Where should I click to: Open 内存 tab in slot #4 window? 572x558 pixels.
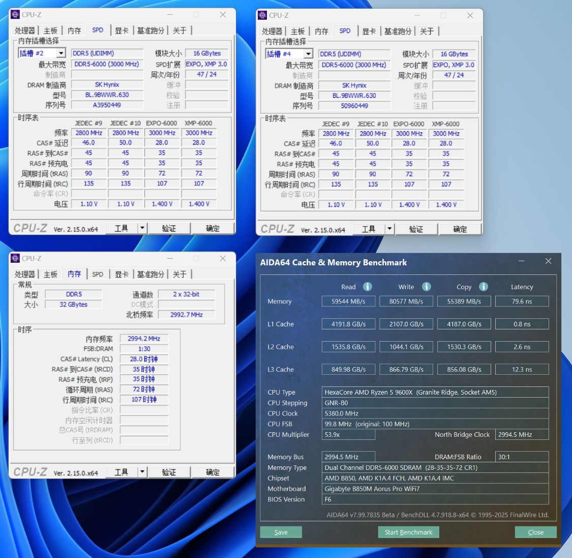(x=322, y=32)
